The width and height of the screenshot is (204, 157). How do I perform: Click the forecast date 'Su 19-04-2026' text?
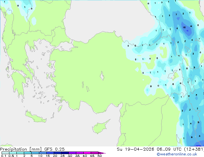coord(135,149)
